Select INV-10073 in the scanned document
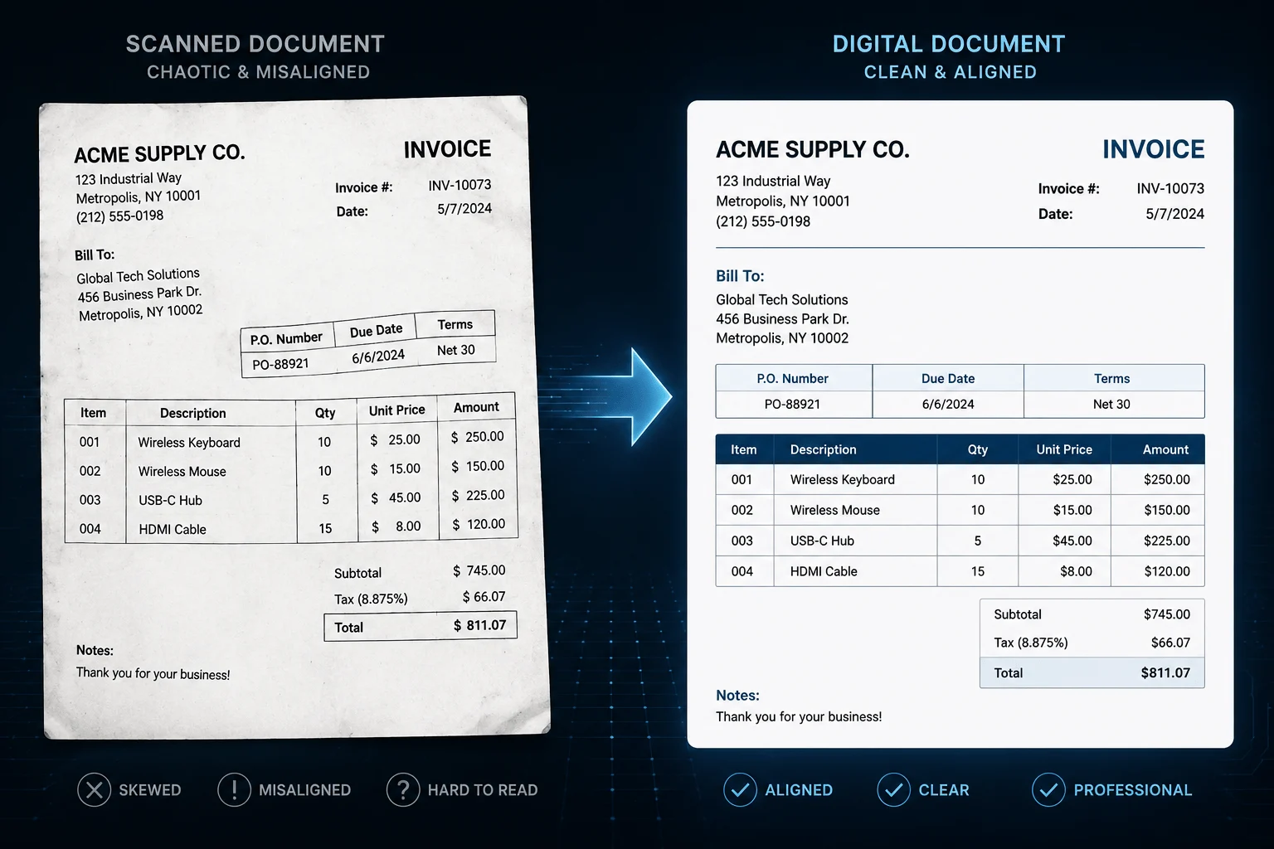The height and width of the screenshot is (849, 1274). coord(460,185)
